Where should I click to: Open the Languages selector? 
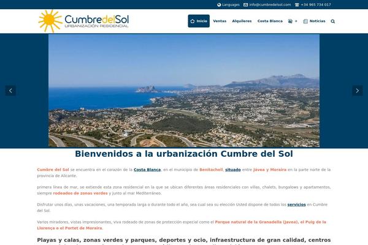[228, 5]
